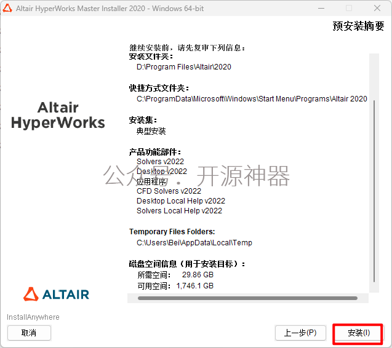Screen dimensions: 392x348
Task: Click the 安装文件夹 heading
Action: [x=151, y=57]
